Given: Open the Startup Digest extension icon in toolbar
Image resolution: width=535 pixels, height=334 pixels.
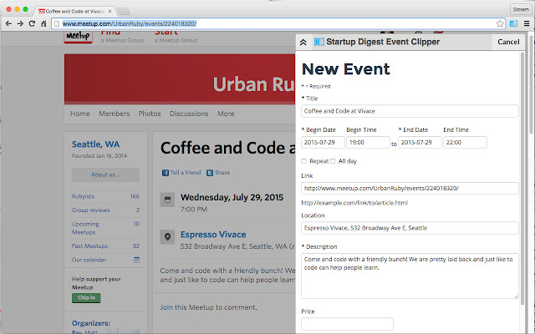Looking at the screenshot, I should (513, 23).
